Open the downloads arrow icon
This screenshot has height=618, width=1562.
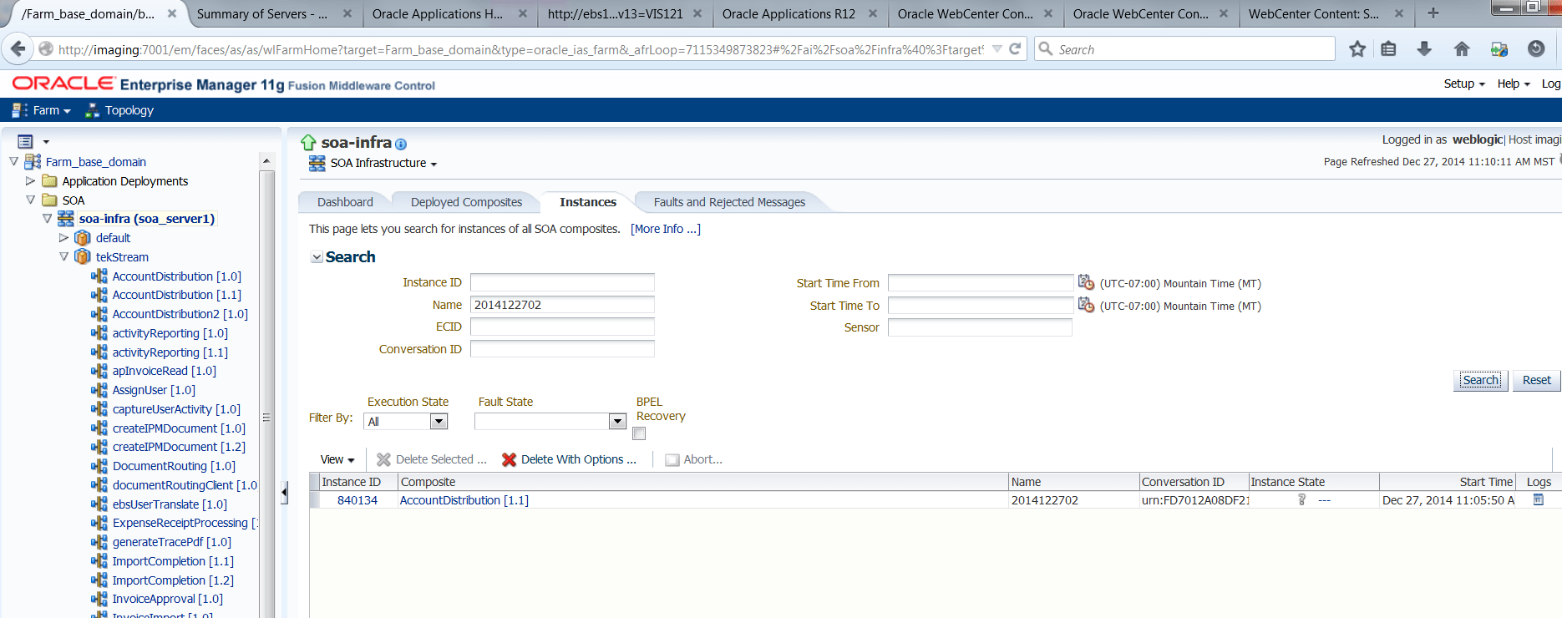pos(1424,49)
